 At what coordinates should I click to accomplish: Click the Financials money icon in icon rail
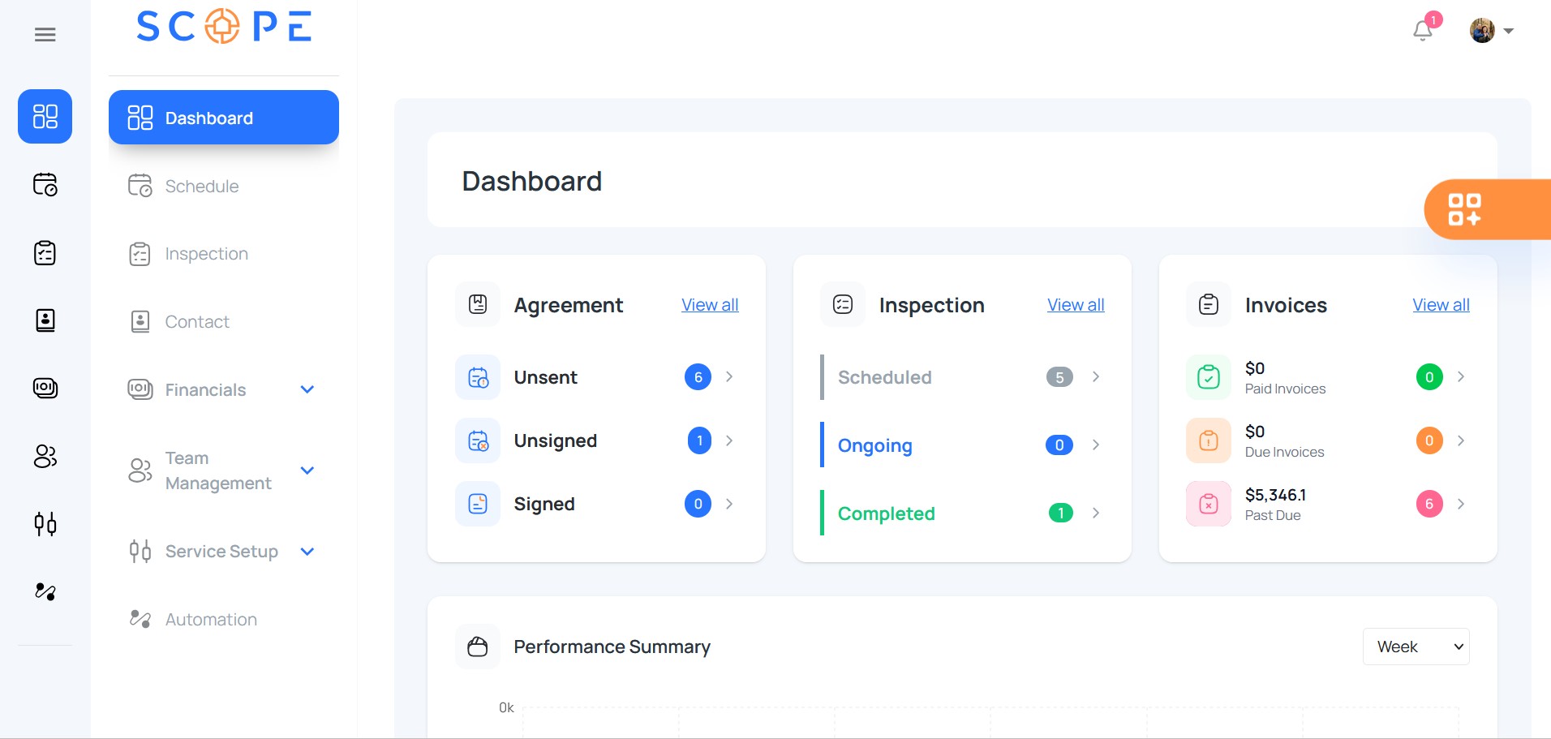(45, 388)
